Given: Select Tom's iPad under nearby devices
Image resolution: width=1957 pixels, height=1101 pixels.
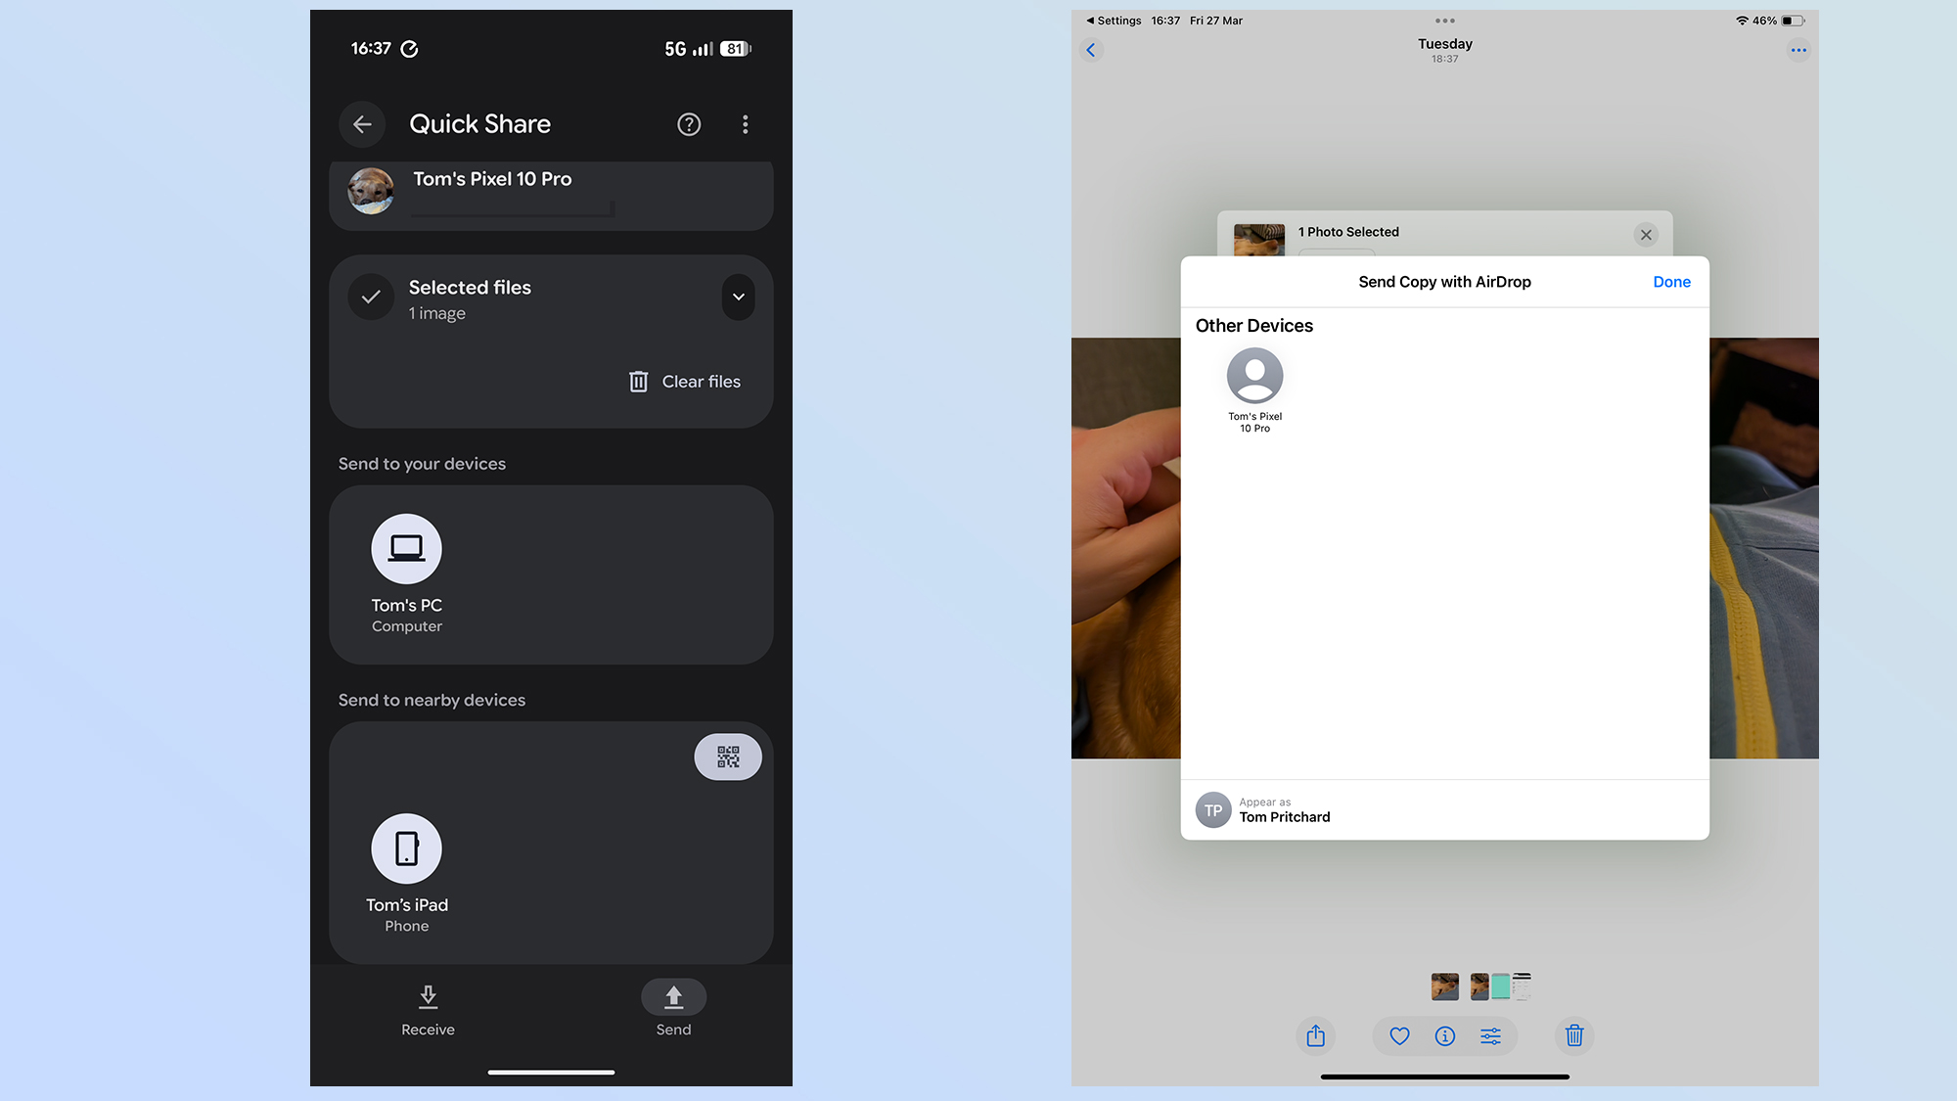Looking at the screenshot, I should 406,871.
